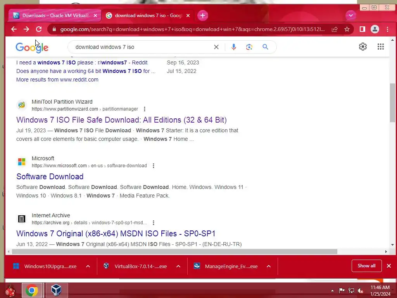Reload the current Google search page
The height and width of the screenshot is (298, 397).
[39, 29]
